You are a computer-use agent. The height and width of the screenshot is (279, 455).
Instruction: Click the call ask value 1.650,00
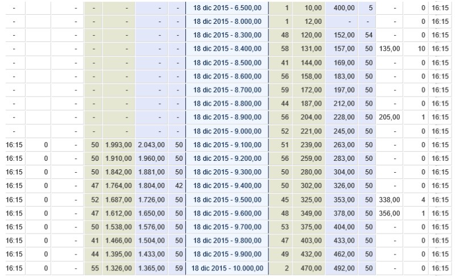(151, 213)
